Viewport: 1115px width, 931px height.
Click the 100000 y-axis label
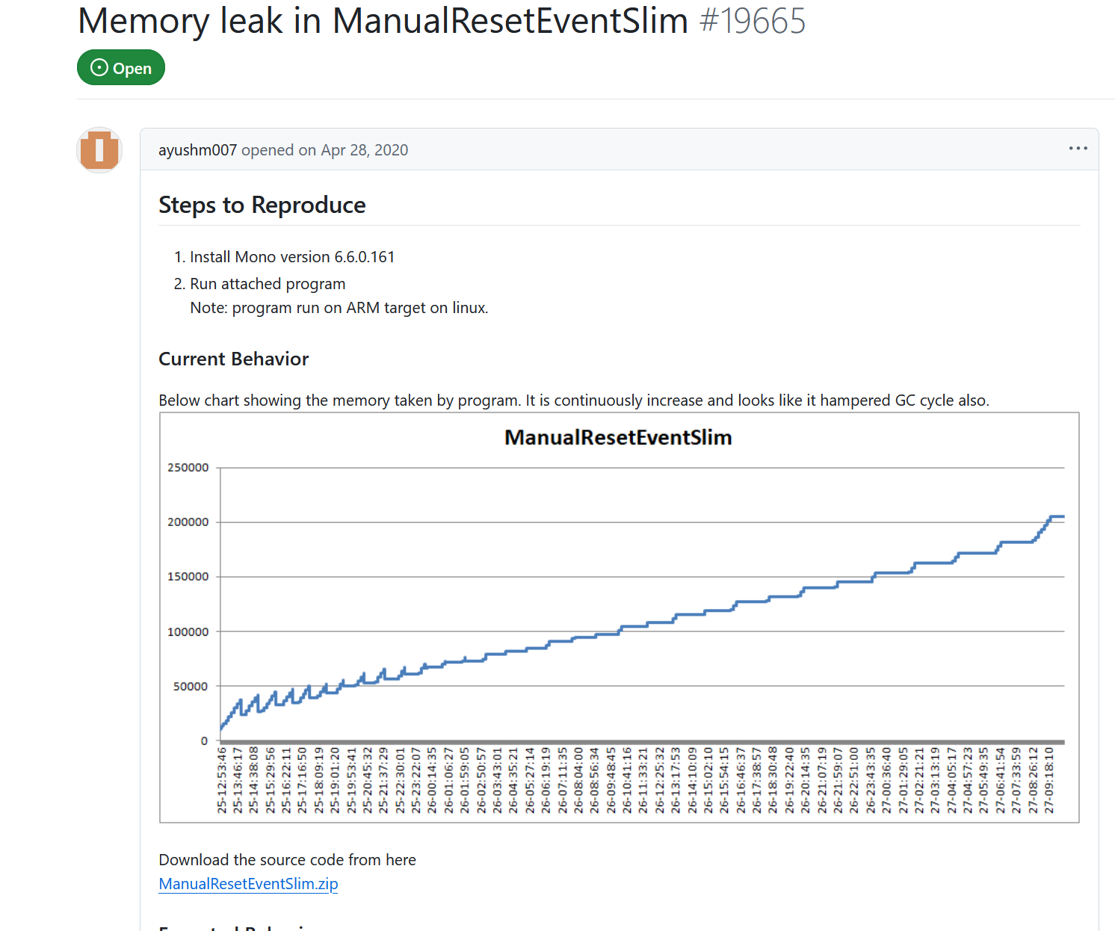188,632
